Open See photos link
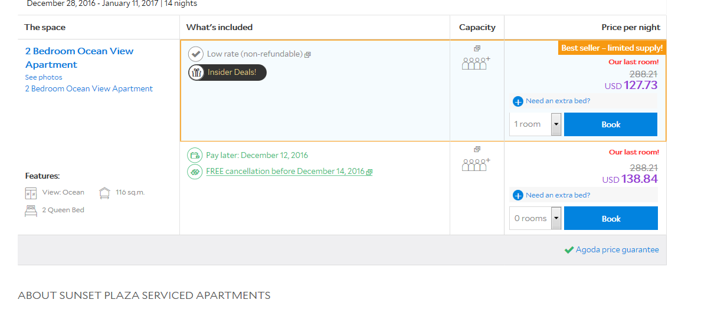Viewport: 701px width, 316px height. (x=44, y=77)
